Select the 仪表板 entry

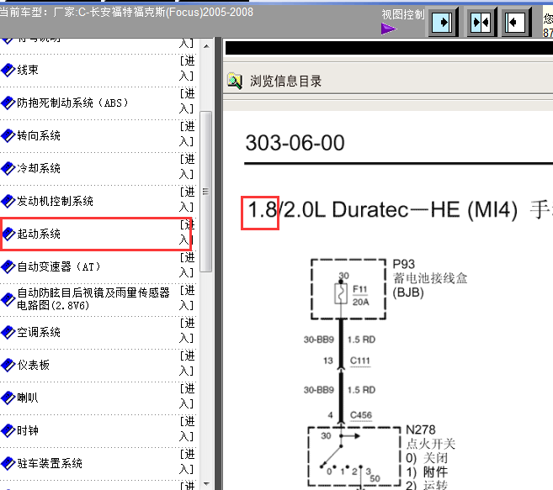[x=34, y=365]
